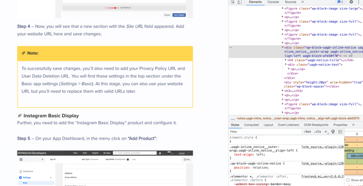
Task: Select the Styles tab
Action: coord(235,125)
